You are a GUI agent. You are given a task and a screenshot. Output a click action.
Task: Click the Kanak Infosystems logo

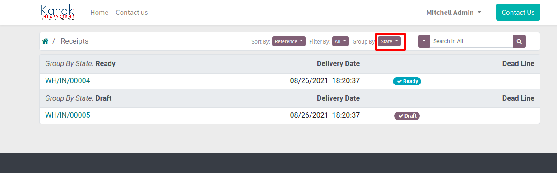coord(58,12)
